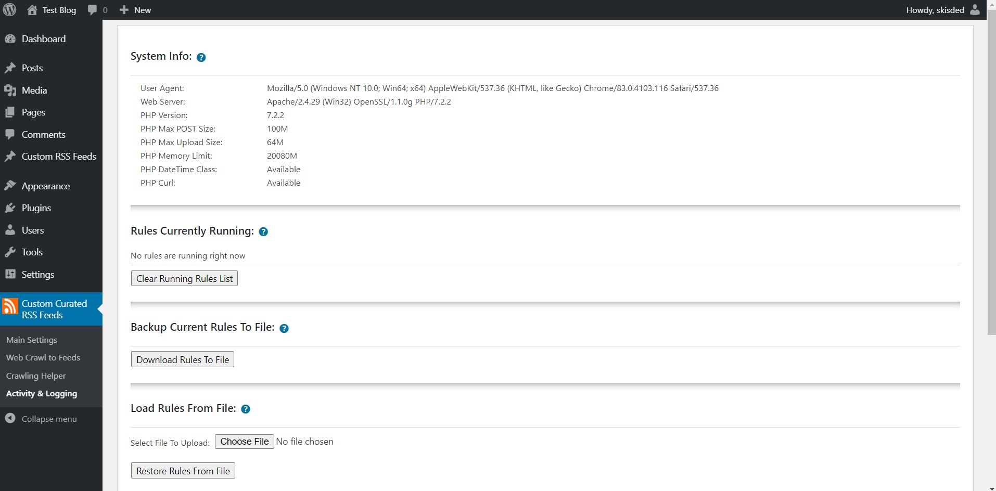996x491 pixels.
Task: Click the "PHP Curl:" label
Action: pos(158,183)
